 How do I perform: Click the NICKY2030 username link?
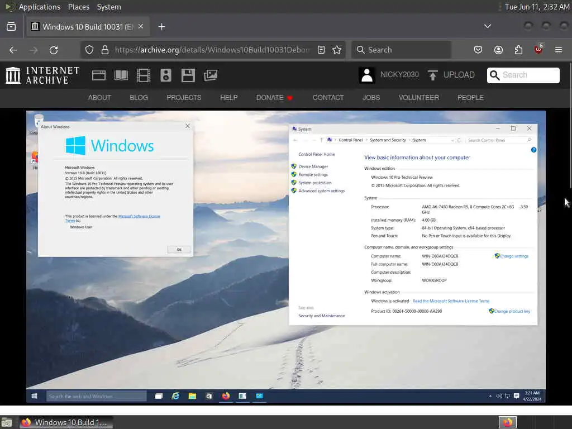tap(399, 75)
